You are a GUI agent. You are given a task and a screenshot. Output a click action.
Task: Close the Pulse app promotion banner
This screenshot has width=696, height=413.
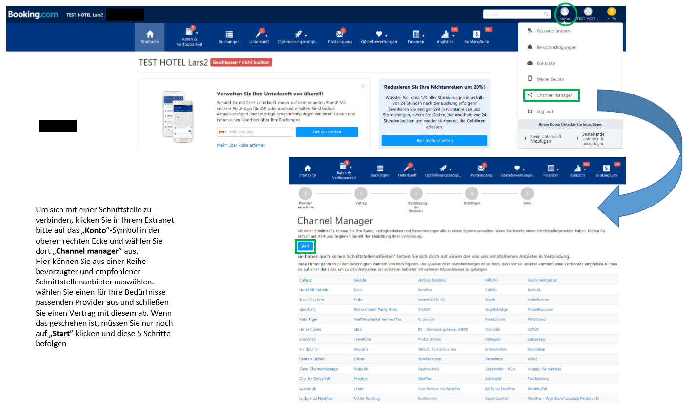click(363, 86)
